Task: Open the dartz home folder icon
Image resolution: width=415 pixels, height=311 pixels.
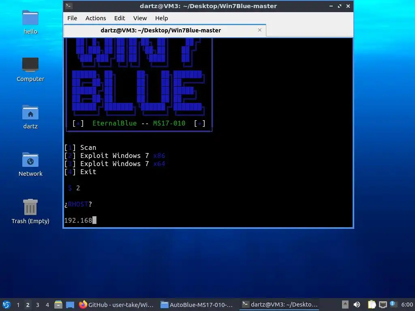Action: pos(30,117)
